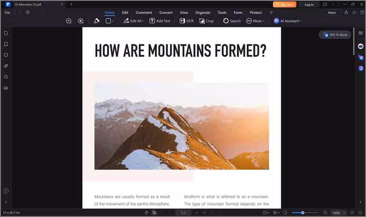
Task: Select the Mountain (1).pdf document tab
Action: tap(35, 4)
